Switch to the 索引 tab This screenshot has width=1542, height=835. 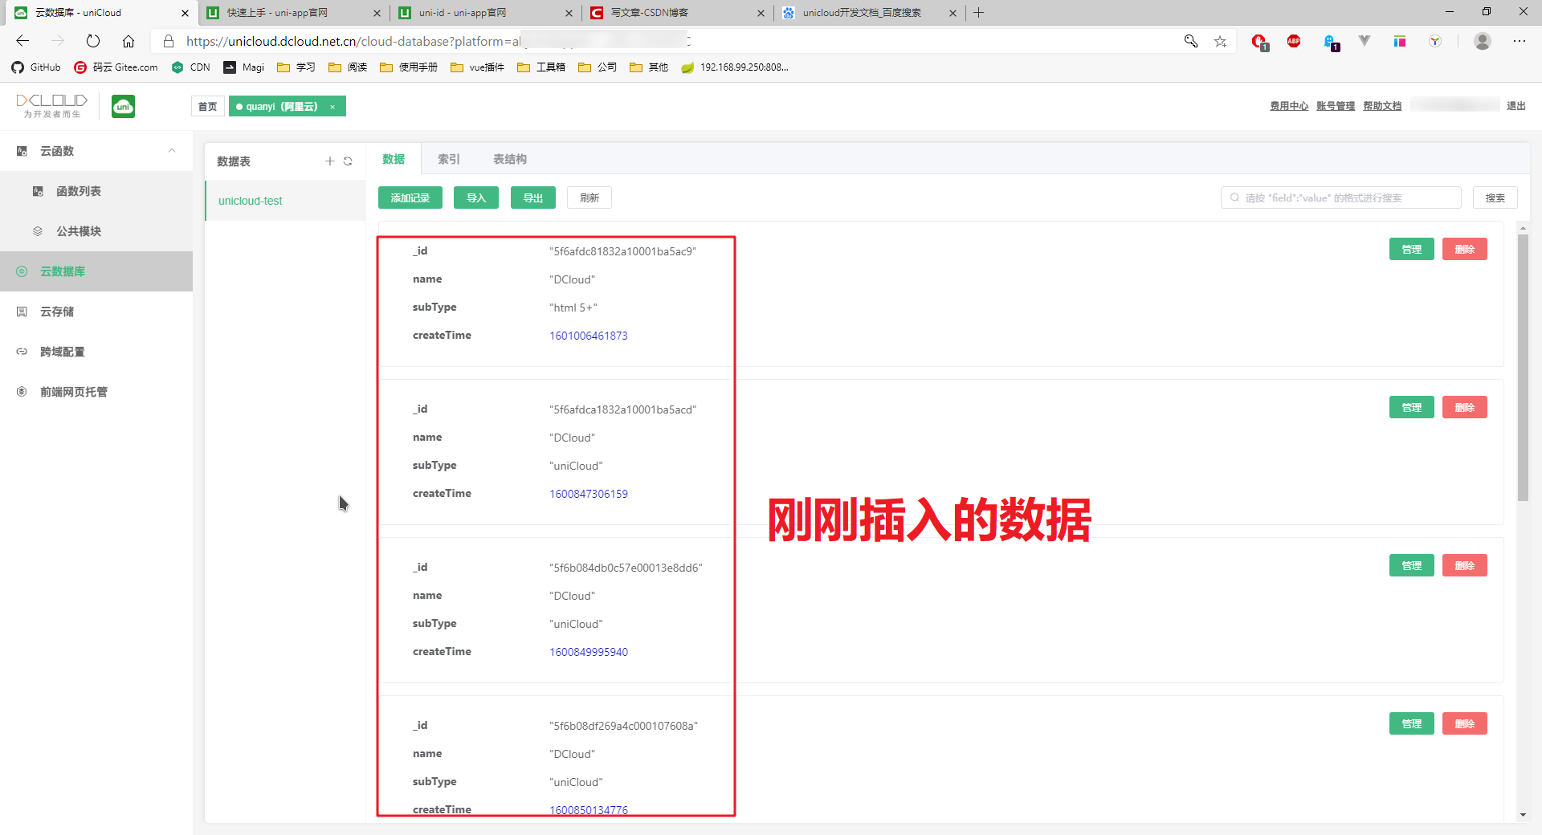[449, 159]
